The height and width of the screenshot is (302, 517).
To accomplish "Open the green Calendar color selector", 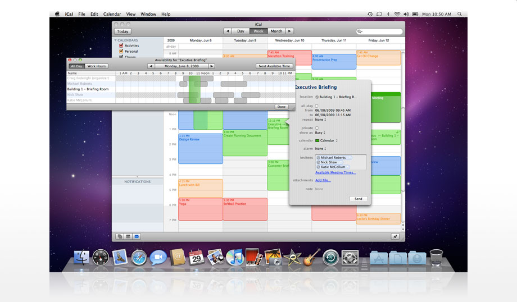I will point(326,141).
